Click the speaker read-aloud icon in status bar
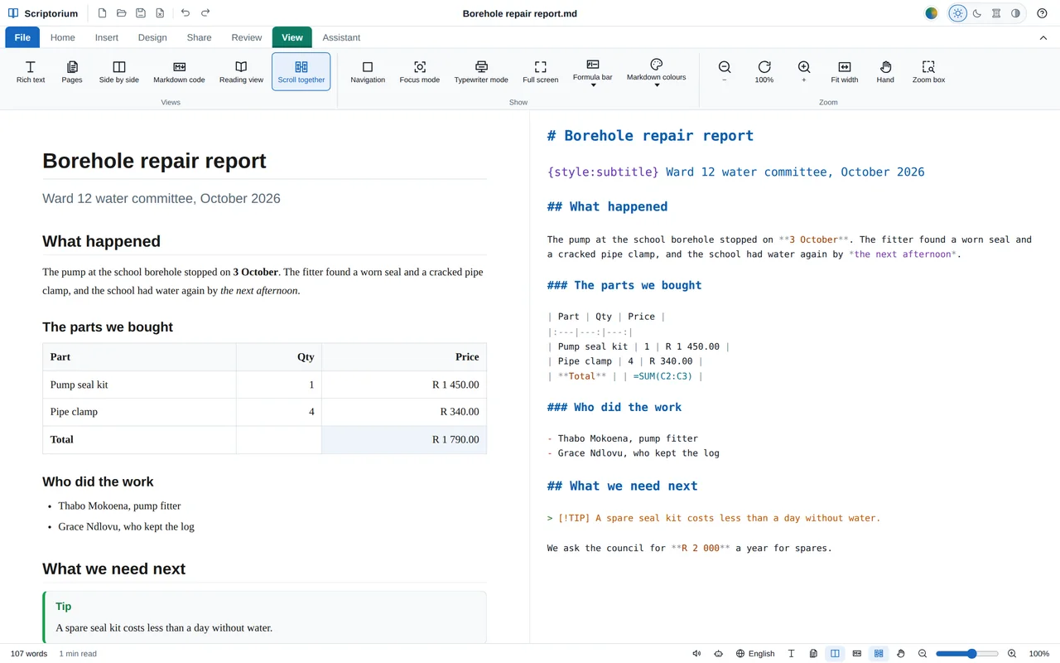The image size is (1060, 663). [697, 654]
